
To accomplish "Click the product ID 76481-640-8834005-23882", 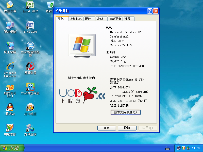I will coord(128,66).
